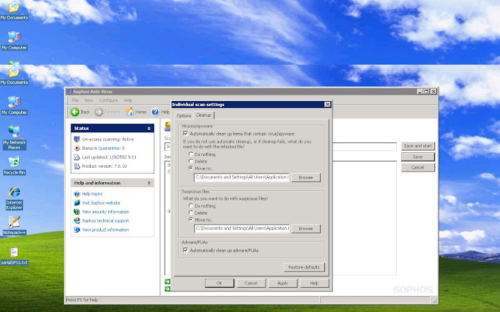
Task: Confirm the dialog with OK
Action: (x=219, y=283)
